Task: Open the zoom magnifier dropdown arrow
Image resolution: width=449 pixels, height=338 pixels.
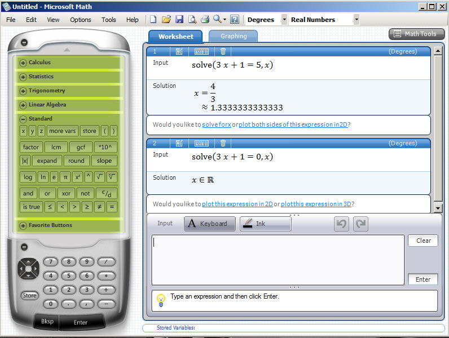Action: [x=225, y=20]
